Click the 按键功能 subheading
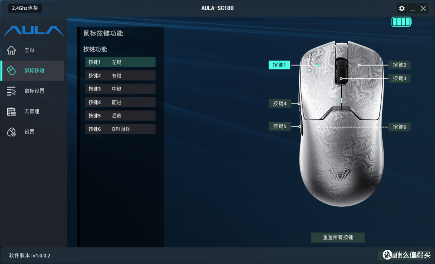This screenshot has height=264, width=435. point(95,49)
